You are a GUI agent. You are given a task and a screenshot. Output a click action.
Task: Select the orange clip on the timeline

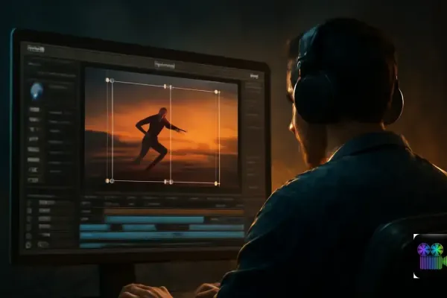click(x=174, y=212)
